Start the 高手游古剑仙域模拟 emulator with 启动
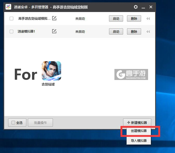 tap(116, 19)
